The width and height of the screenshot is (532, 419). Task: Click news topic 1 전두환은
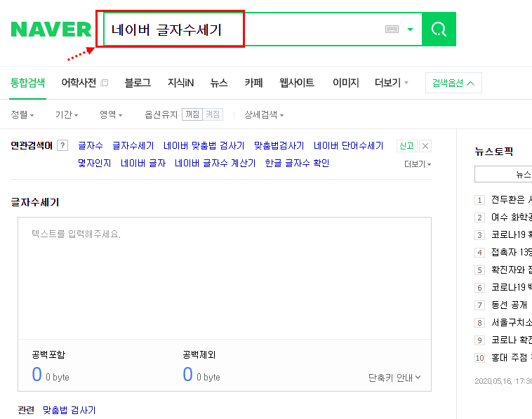[x=512, y=199]
